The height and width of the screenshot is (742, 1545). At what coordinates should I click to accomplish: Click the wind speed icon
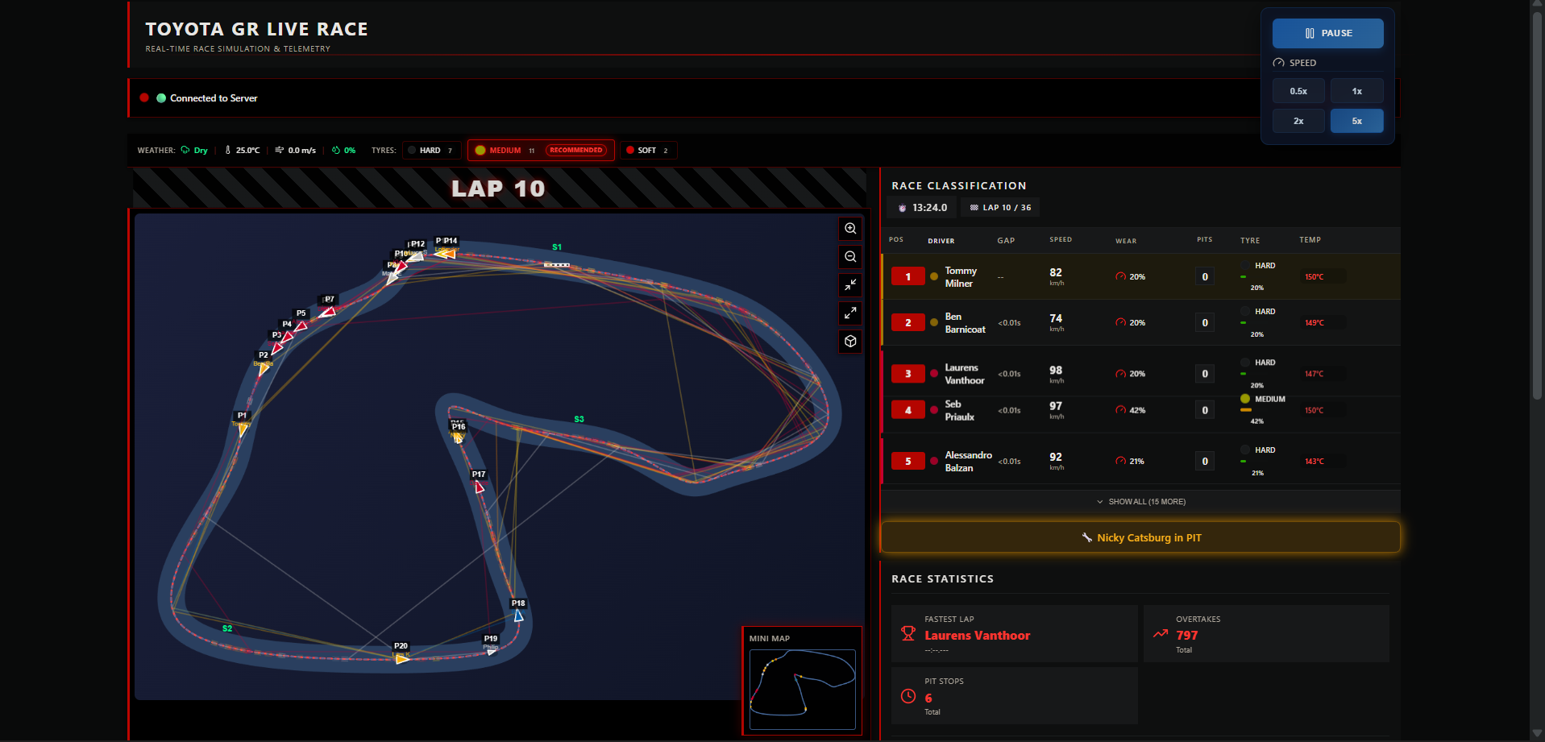point(280,150)
